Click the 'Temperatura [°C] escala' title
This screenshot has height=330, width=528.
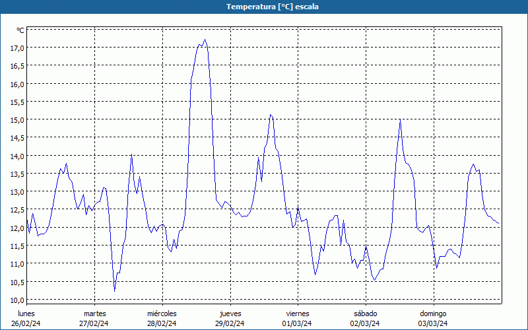coord(273,7)
